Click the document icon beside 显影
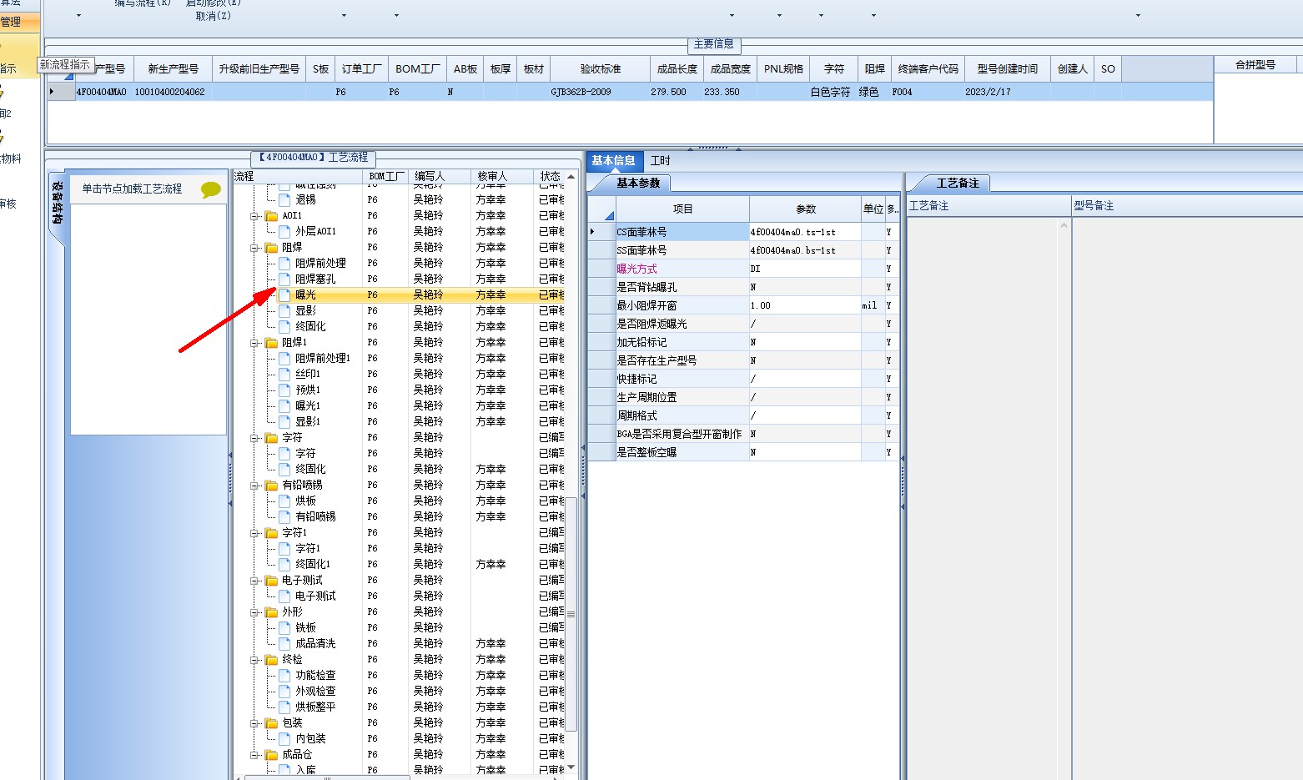Viewport: 1303px width, 780px height. click(284, 310)
